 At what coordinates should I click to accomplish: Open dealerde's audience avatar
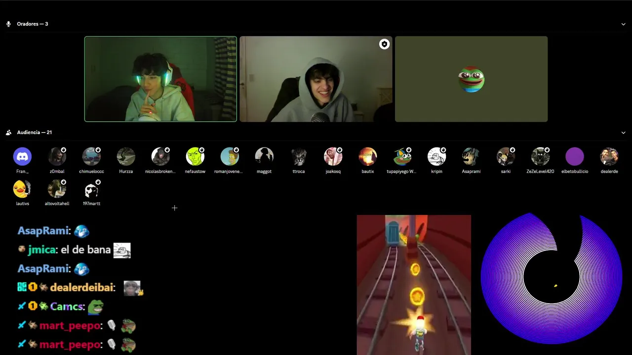click(x=609, y=156)
